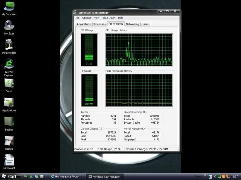The height and width of the screenshot is (180, 241).
Task: Select the Applications folder desktop icon
Action: (9, 104)
